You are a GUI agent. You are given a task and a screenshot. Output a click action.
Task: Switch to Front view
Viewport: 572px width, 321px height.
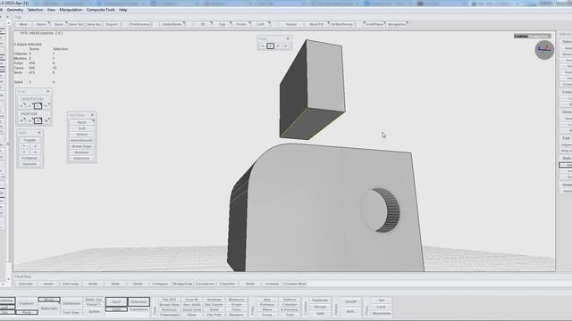coord(241,24)
